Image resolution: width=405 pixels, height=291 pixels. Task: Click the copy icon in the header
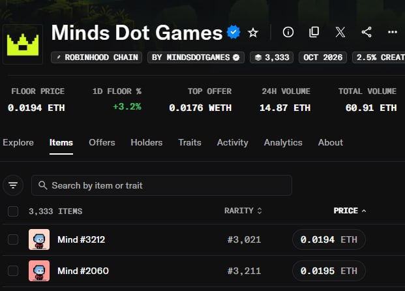click(x=314, y=33)
